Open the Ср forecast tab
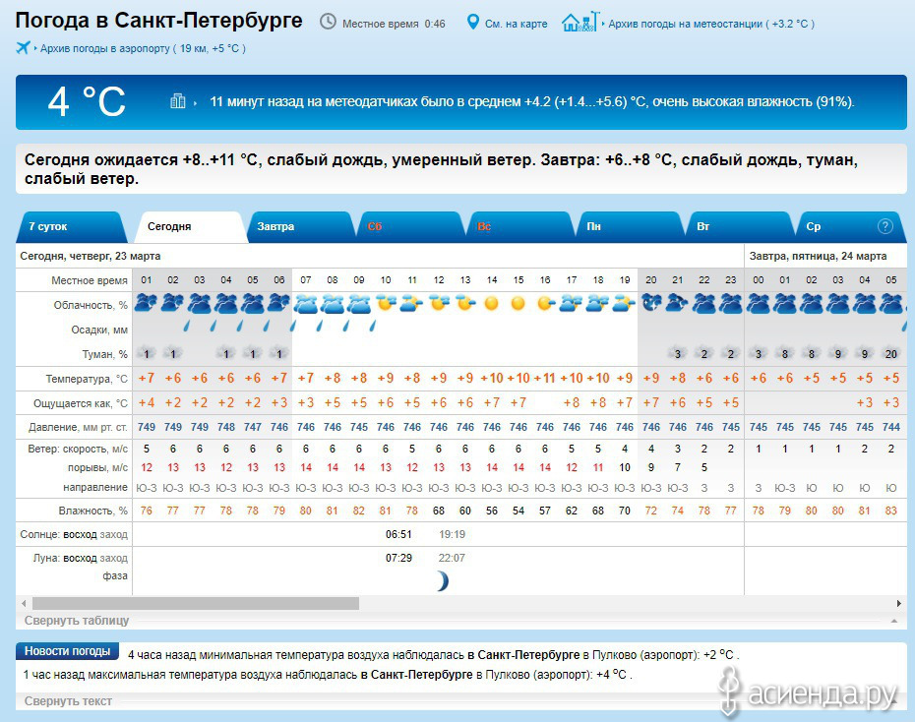Viewport: 915px width, 722px height. pyautogui.click(x=850, y=227)
